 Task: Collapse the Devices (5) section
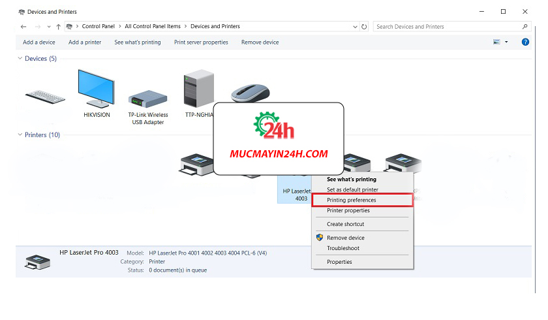20,58
